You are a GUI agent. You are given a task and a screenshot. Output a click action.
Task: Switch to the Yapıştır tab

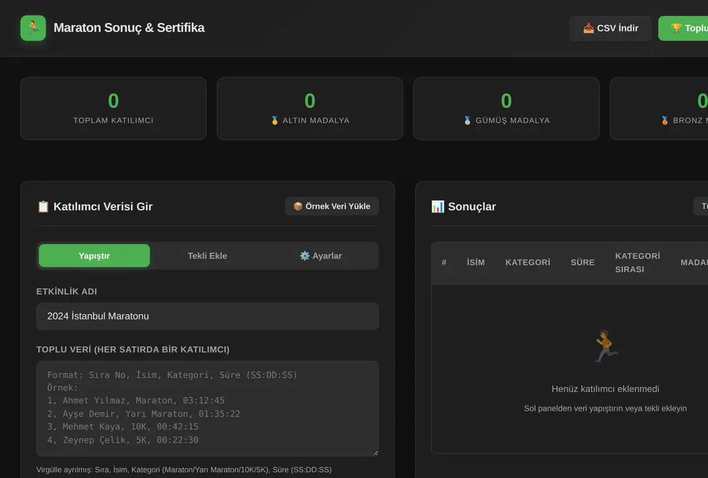coord(94,256)
